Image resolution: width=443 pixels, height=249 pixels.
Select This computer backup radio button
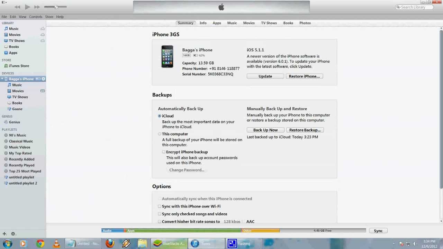click(160, 134)
